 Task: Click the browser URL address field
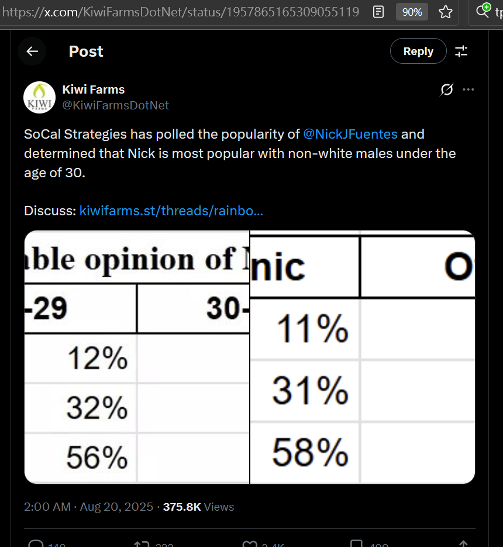pos(181,12)
